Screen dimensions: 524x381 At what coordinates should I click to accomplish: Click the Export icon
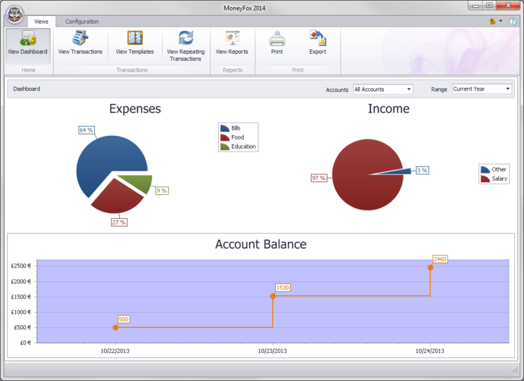[x=318, y=38]
